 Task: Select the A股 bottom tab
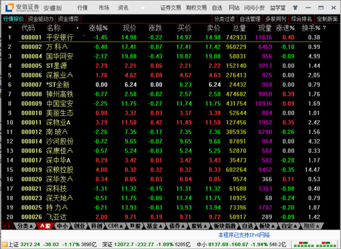coord(45,226)
